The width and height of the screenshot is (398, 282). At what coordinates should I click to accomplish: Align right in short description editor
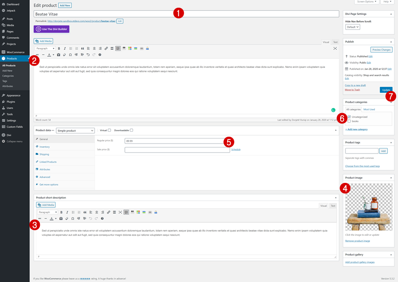(x=103, y=212)
